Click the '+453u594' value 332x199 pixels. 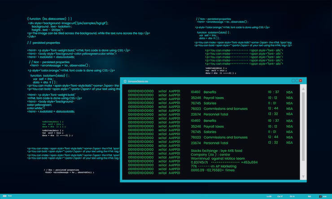(x=249, y=162)
